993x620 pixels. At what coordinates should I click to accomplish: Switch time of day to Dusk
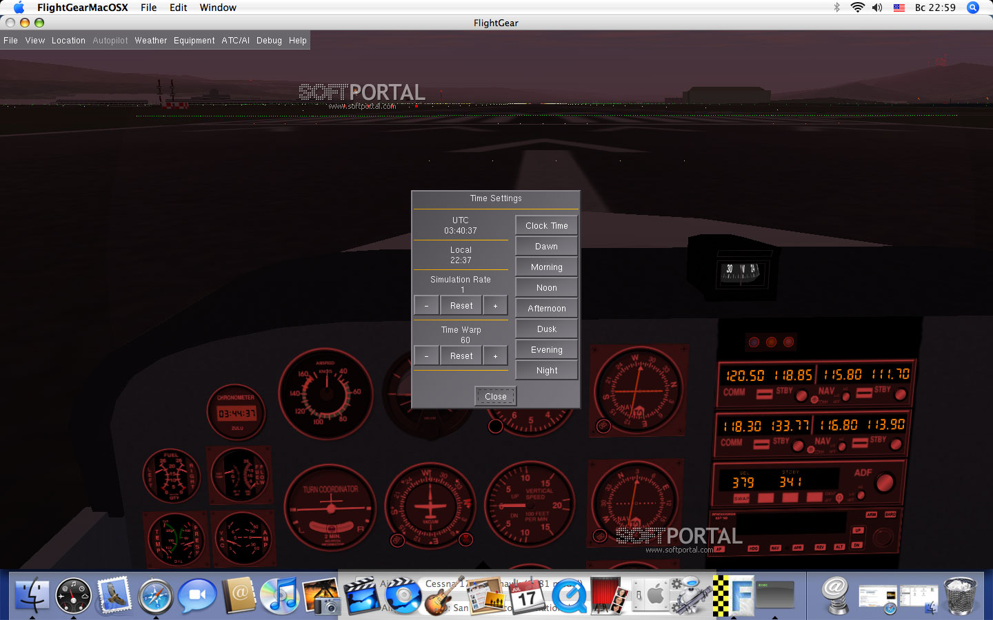coord(546,329)
